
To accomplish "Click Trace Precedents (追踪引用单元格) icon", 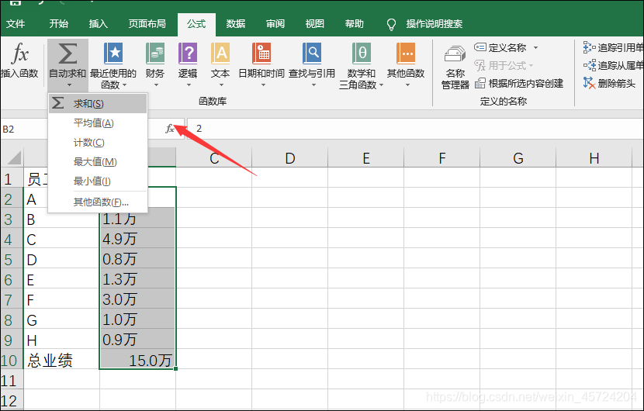I will (x=589, y=47).
